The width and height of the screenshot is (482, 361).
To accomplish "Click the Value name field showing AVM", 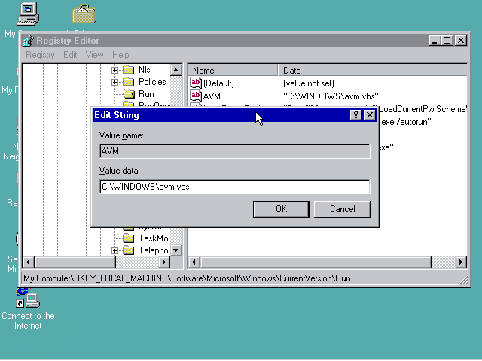I will [x=235, y=151].
